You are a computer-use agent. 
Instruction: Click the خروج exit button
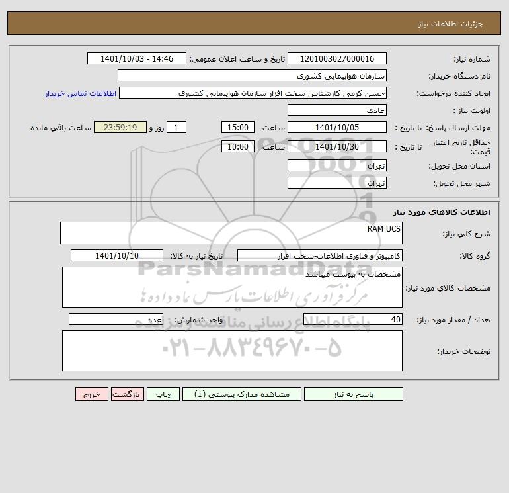[x=91, y=394]
